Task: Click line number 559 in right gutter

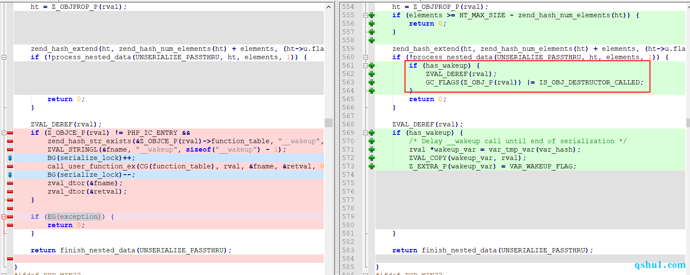Action: (348, 49)
